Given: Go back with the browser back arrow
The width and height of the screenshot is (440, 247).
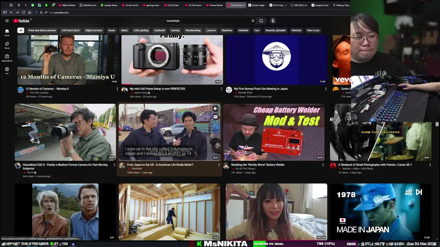Looking at the screenshot, I should point(11,12).
